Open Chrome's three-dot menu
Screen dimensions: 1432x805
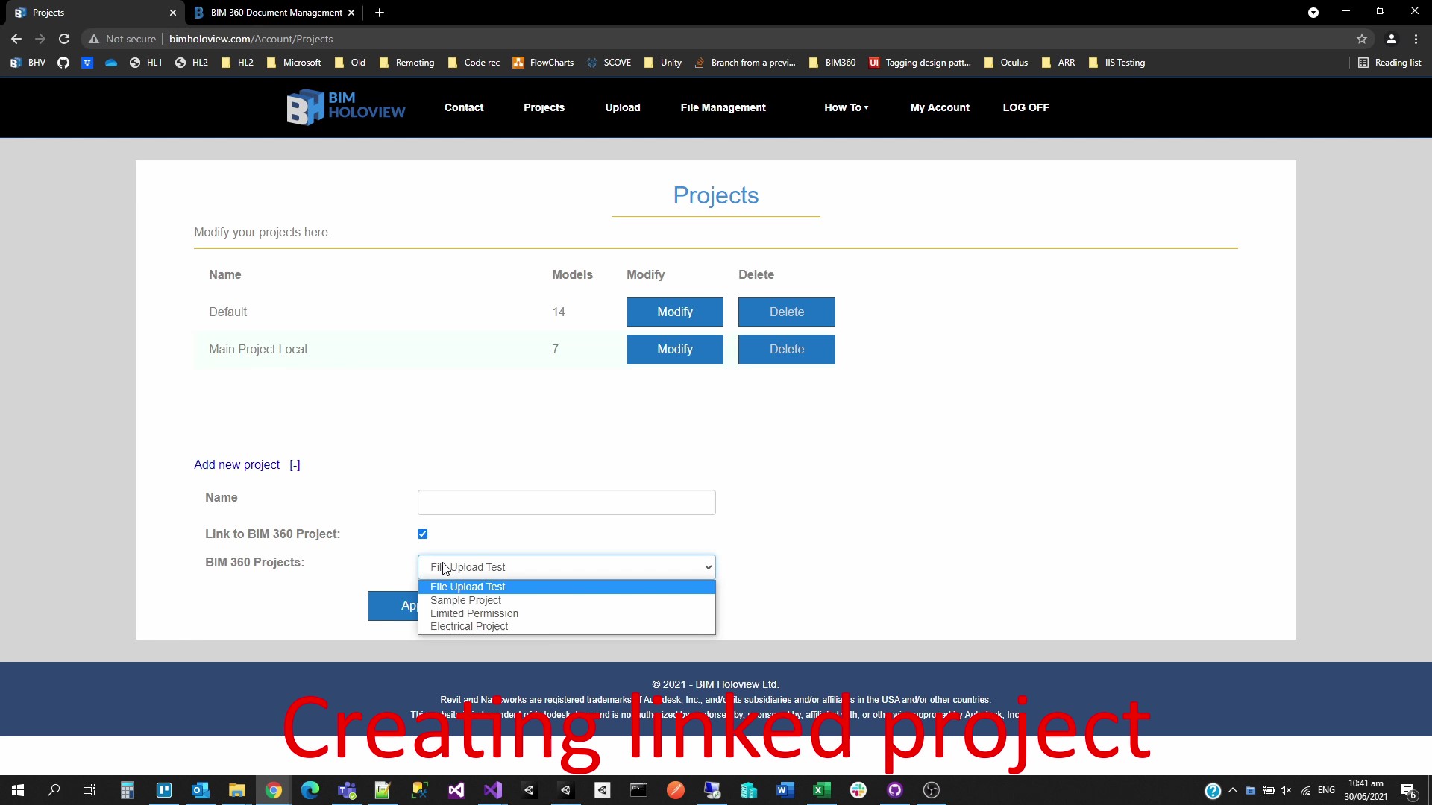pyautogui.click(x=1416, y=39)
